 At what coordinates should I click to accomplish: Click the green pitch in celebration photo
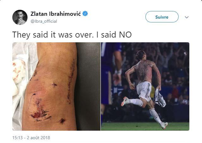145,126
